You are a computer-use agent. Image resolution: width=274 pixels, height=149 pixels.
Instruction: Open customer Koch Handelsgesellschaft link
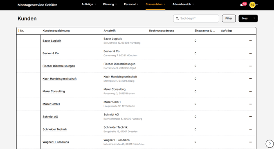60,79
